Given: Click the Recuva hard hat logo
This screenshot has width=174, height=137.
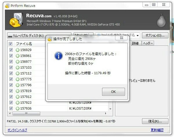Looking at the screenshot, I should [16, 20].
